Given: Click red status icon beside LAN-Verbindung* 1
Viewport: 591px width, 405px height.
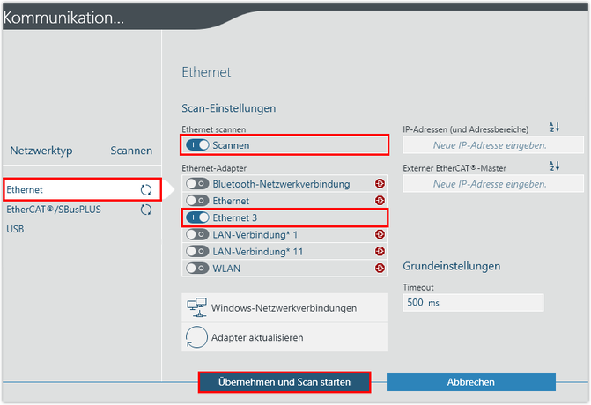Looking at the screenshot, I should point(380,234).
